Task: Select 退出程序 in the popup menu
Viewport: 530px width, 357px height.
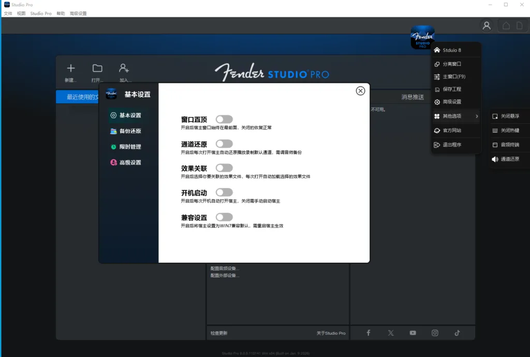Action: (457, 144)
